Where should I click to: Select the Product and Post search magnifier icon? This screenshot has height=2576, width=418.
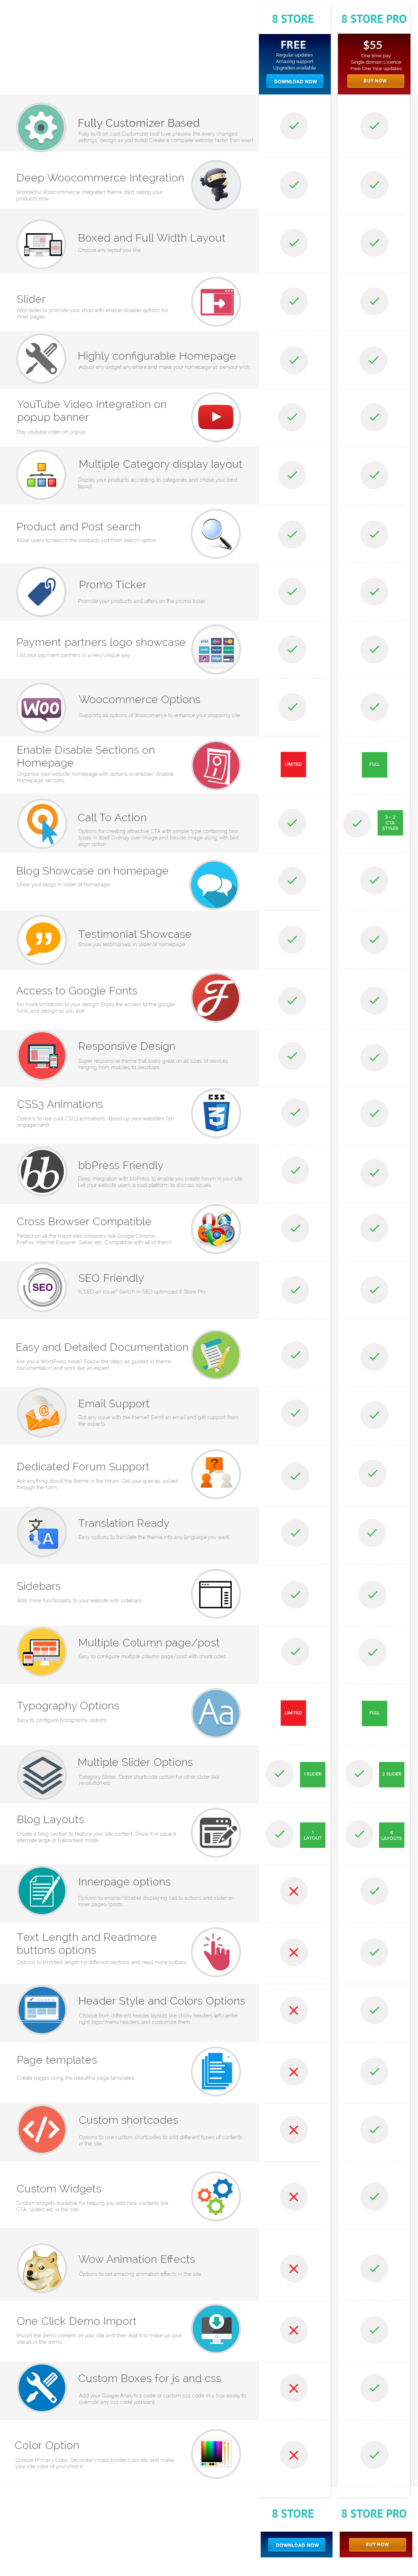point(216,534)
